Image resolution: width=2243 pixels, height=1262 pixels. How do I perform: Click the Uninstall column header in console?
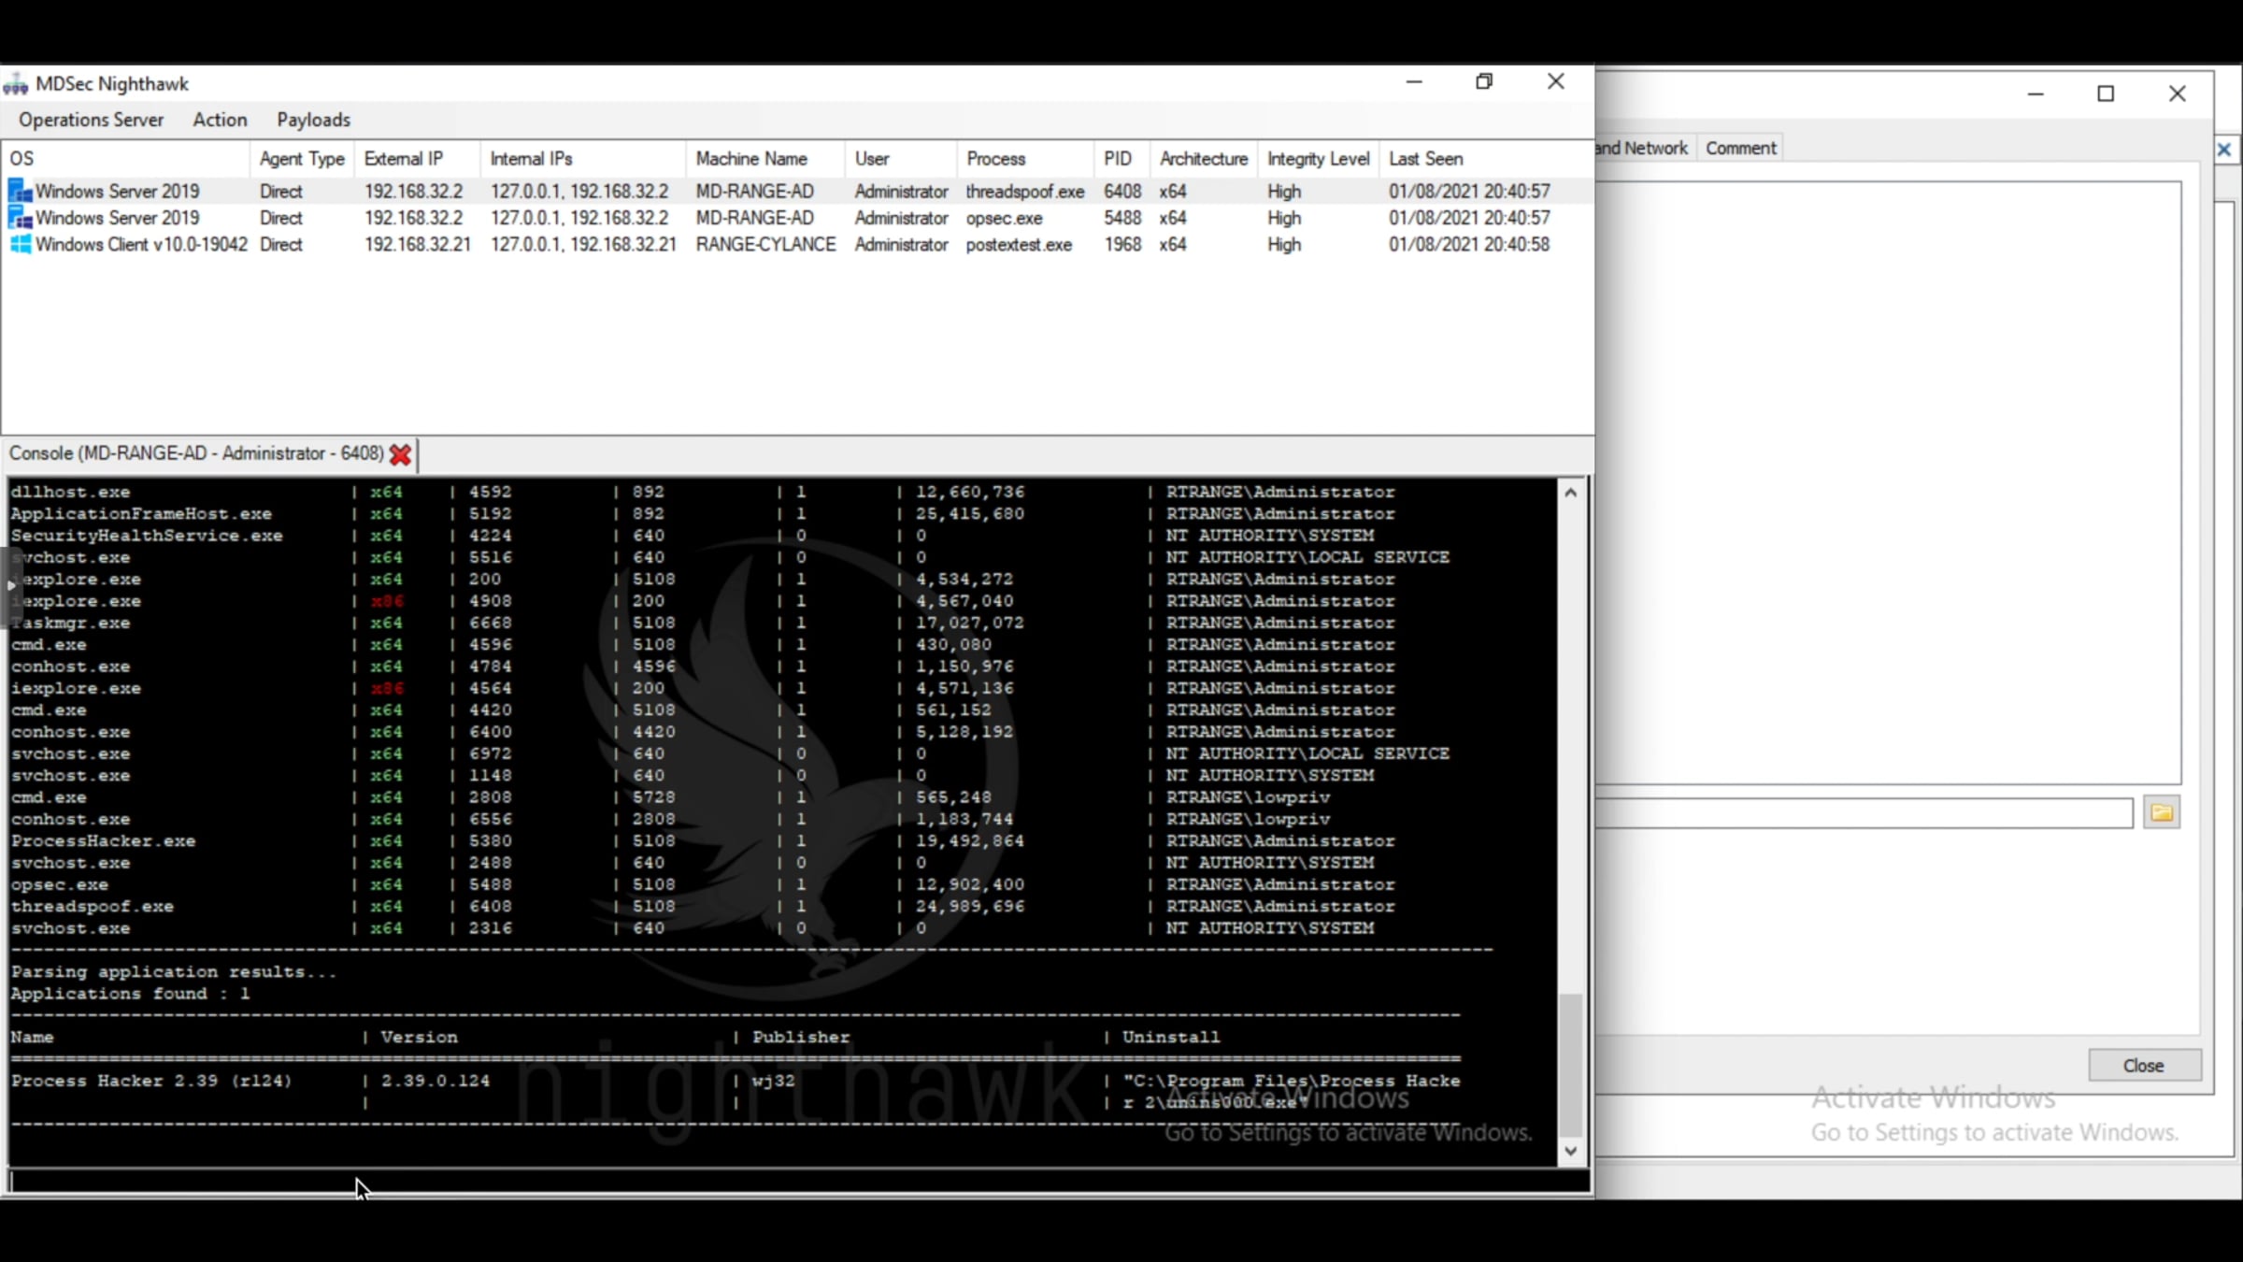(1171, 1038)
